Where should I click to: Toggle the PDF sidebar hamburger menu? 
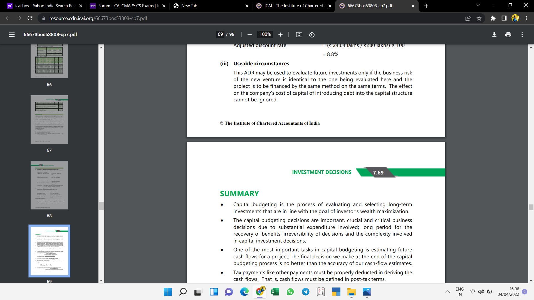(x=12, y=34)
